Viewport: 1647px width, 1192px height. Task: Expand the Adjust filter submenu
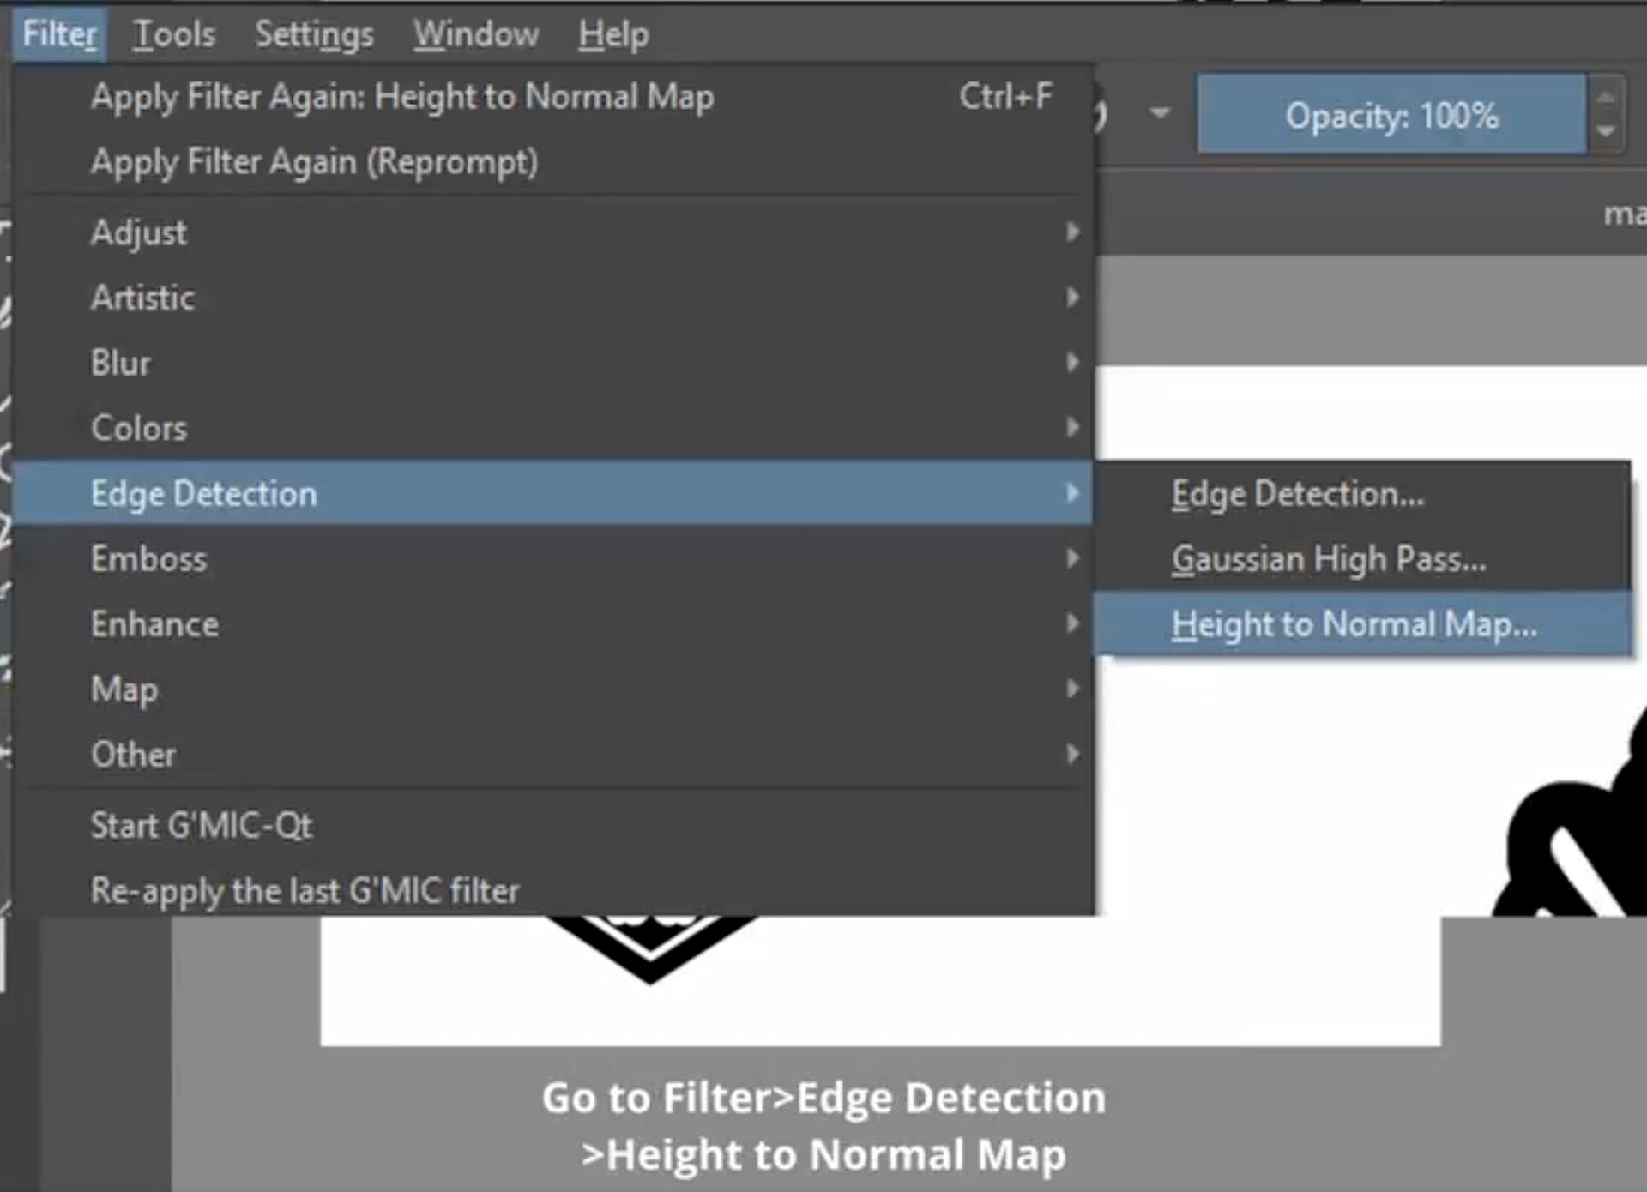(x=138, y=232)
